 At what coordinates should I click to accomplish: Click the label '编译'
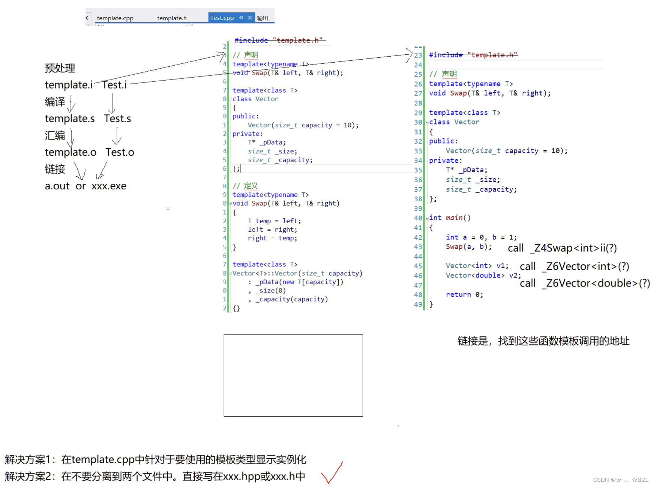coord(55,102)
